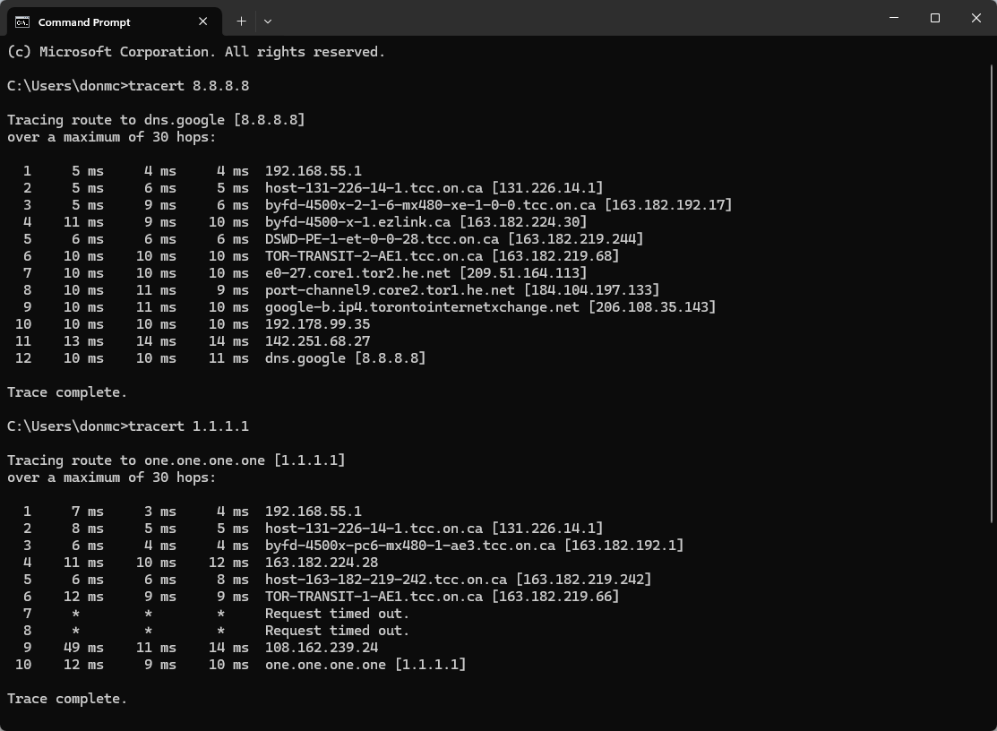Open a new terminal tab
The image size is (997, 731).
(241, 21)
